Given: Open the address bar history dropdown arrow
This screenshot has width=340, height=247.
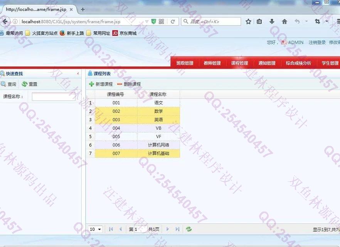Looking at the screenshot, I should (x=147, y=22).
